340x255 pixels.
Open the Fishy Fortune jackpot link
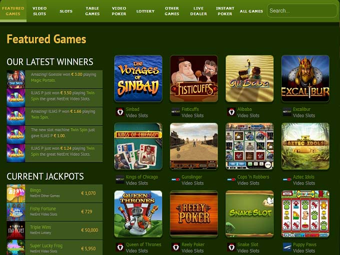point(43,209)
